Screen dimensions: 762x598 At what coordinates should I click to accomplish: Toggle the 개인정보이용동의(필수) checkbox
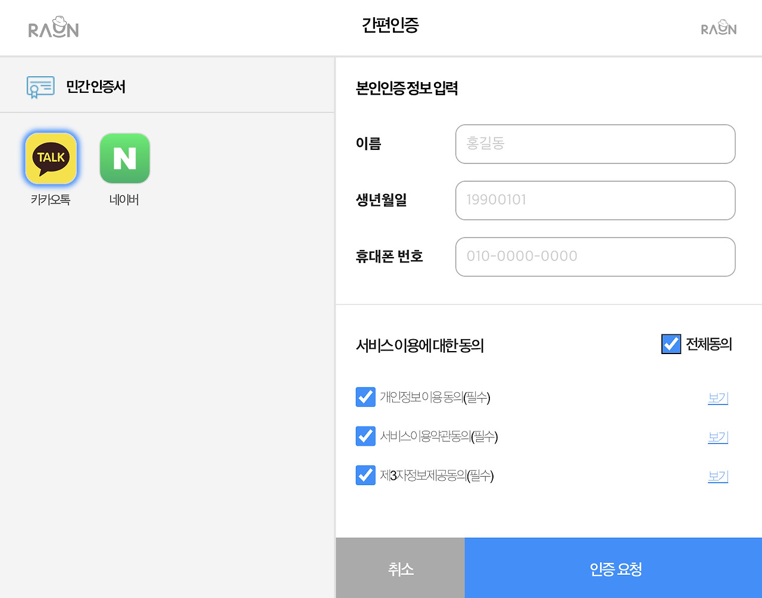click(366, 397)
